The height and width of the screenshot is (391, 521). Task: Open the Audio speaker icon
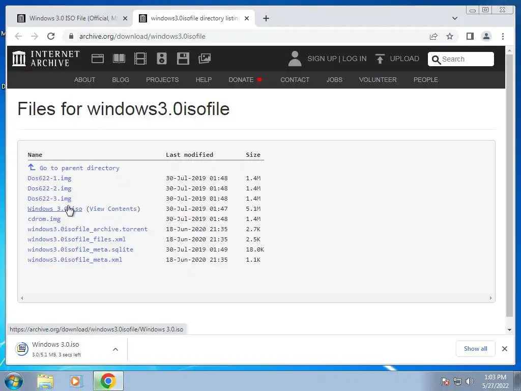tap(161, 59)
